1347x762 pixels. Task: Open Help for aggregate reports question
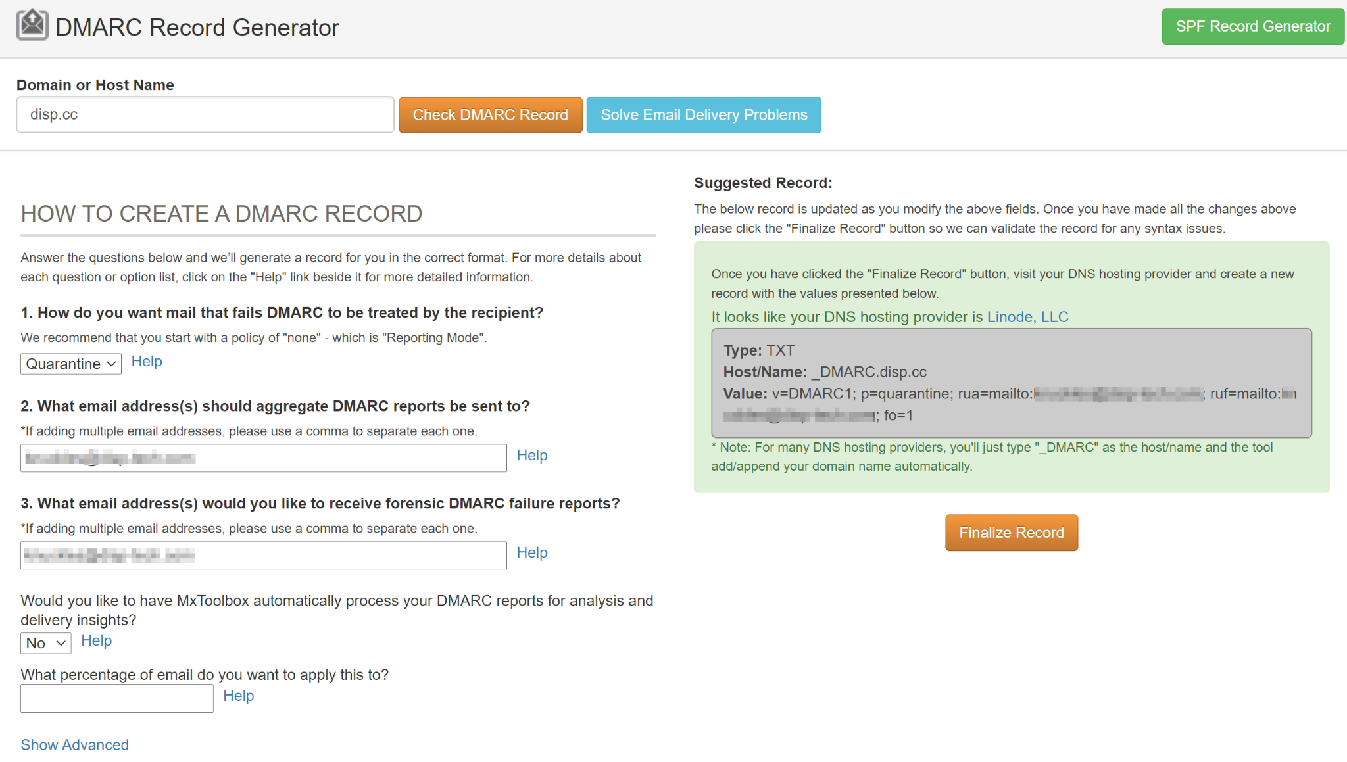531,456
